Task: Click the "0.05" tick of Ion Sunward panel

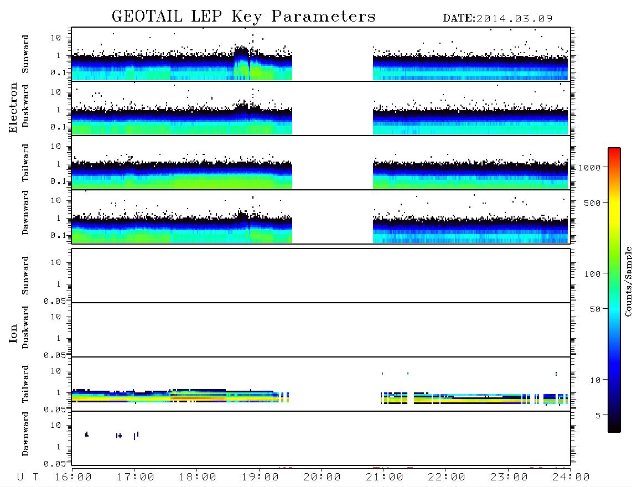Action: click(x=54, y=301)
